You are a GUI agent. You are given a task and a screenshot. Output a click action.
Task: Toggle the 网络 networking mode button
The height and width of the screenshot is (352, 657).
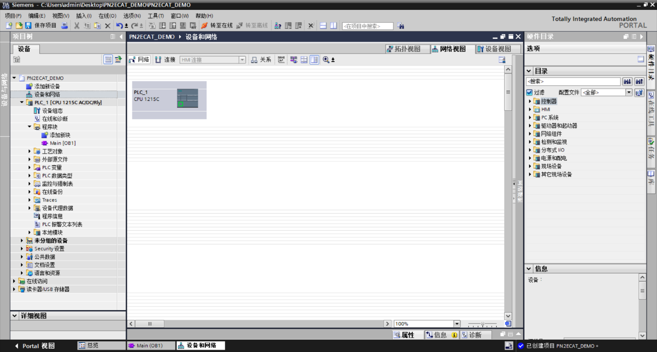click(x=139, y=60)
